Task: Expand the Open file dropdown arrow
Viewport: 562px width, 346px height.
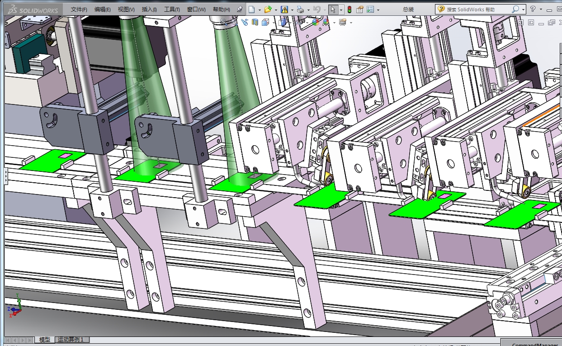Action: (276, 10)
